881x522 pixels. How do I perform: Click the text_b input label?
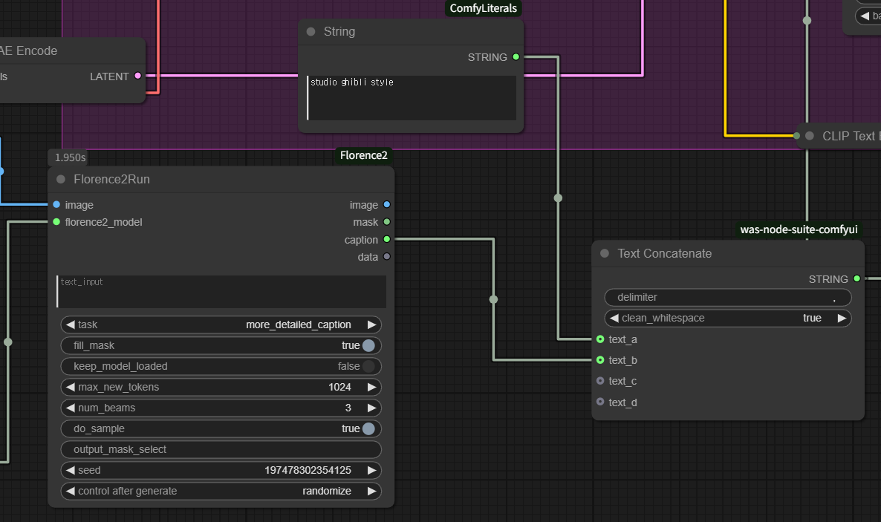pyautogui.click(x=622, y=360)
